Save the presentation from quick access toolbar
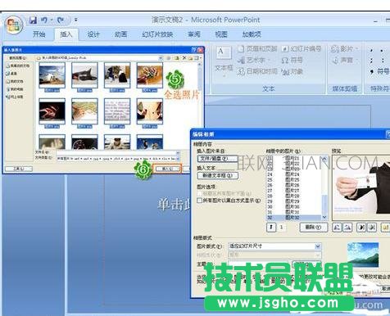Image resolution: width=390 pixels, height=316 pixels. click(33, 20)
